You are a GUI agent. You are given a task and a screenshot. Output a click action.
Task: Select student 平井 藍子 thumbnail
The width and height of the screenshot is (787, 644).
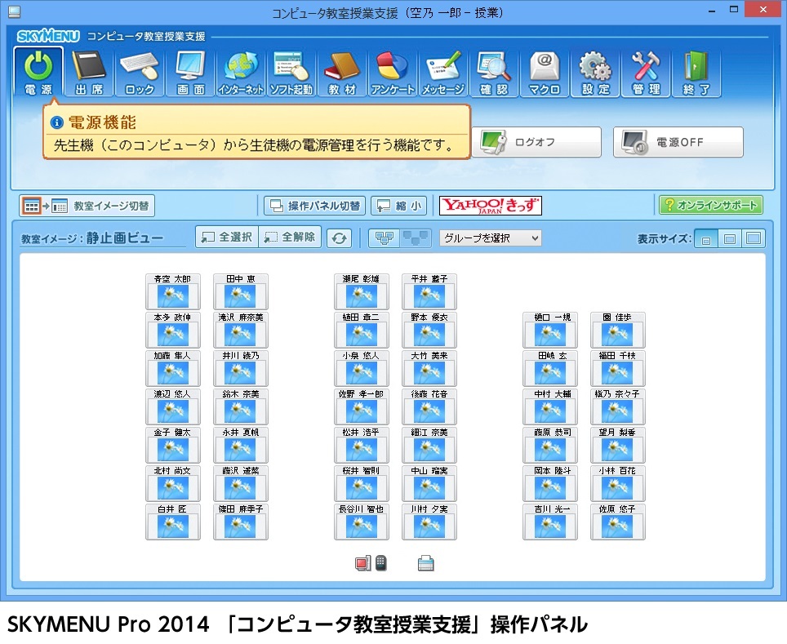(429, 291)
